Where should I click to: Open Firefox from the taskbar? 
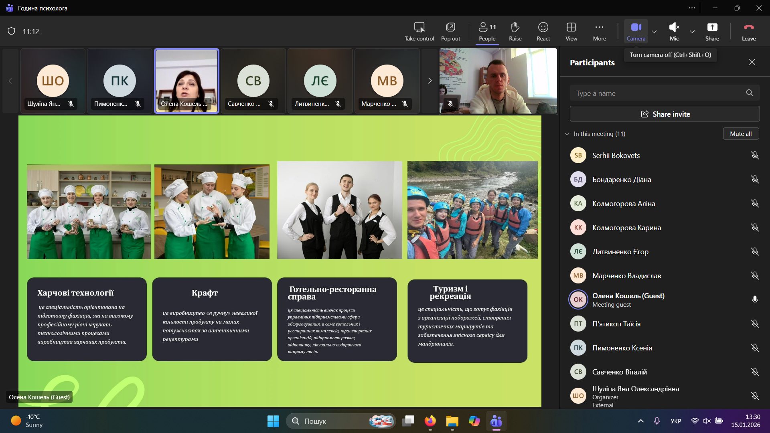click(x=430, y=421)
